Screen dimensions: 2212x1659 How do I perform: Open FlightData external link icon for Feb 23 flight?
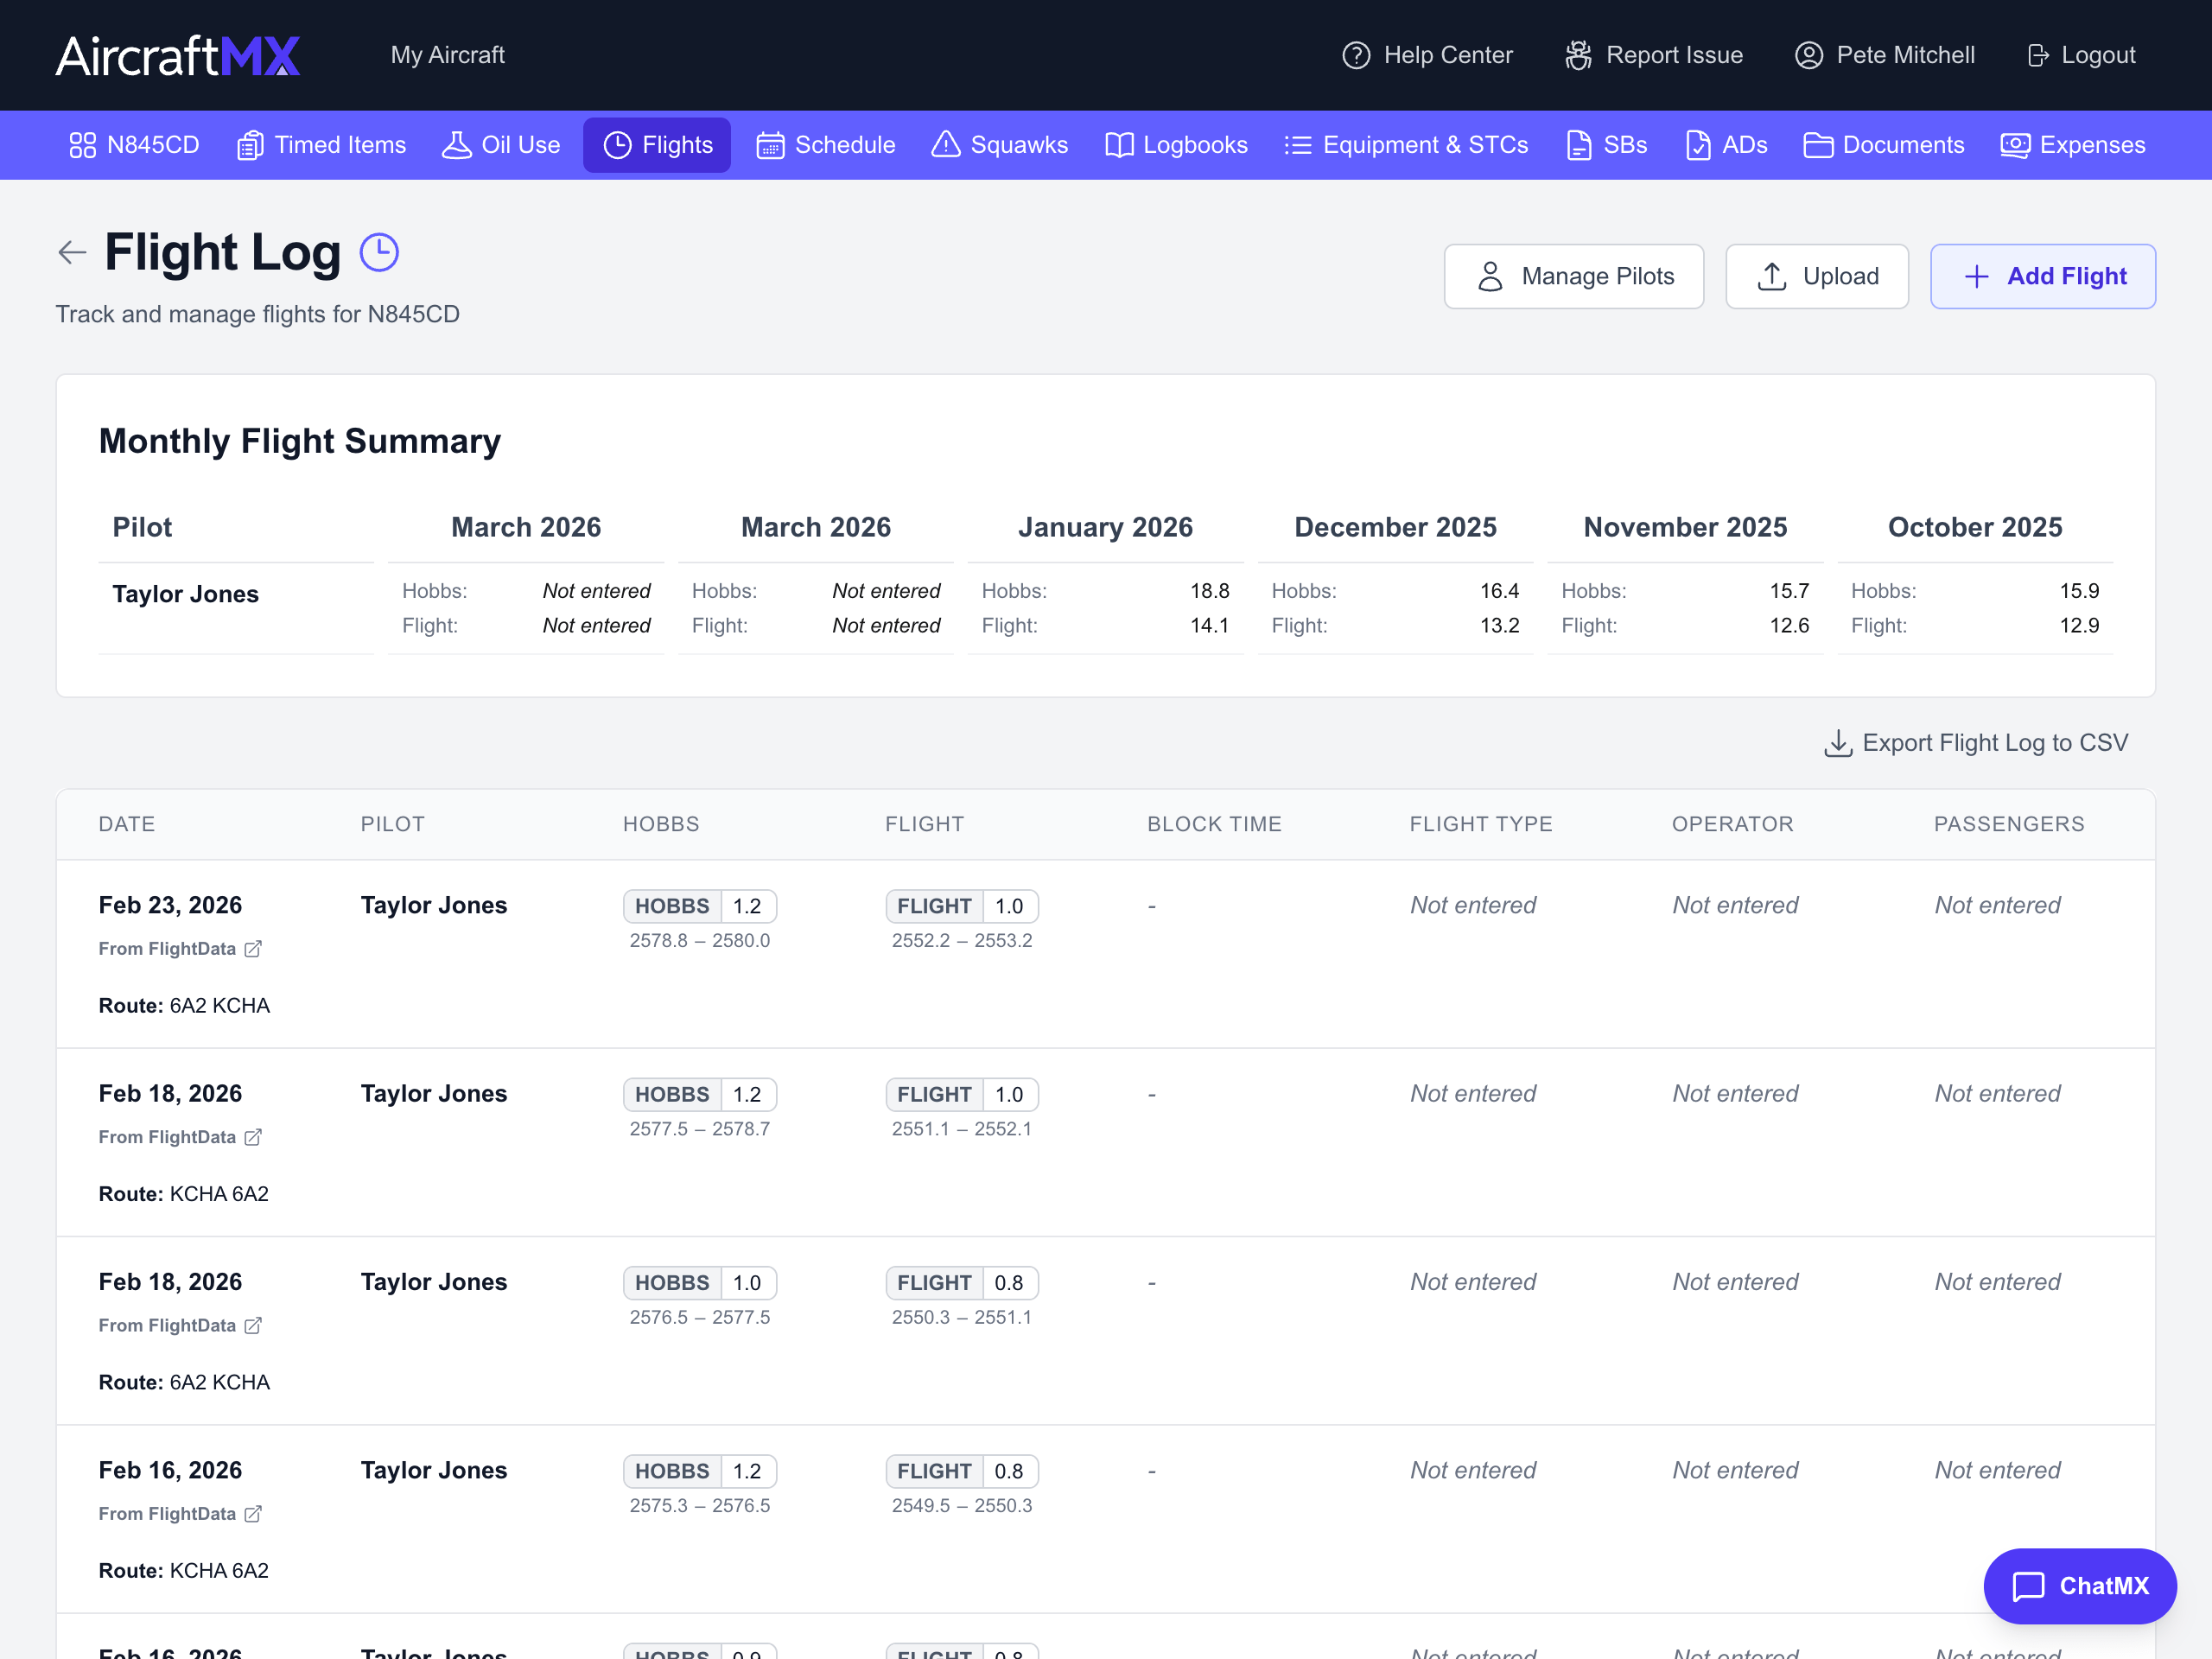point(253,949)
